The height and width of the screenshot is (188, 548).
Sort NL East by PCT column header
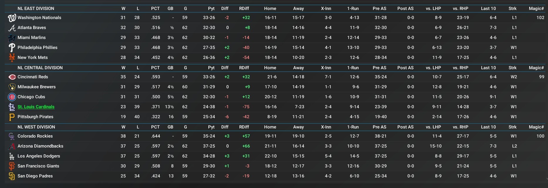click(x=155, y=9)
